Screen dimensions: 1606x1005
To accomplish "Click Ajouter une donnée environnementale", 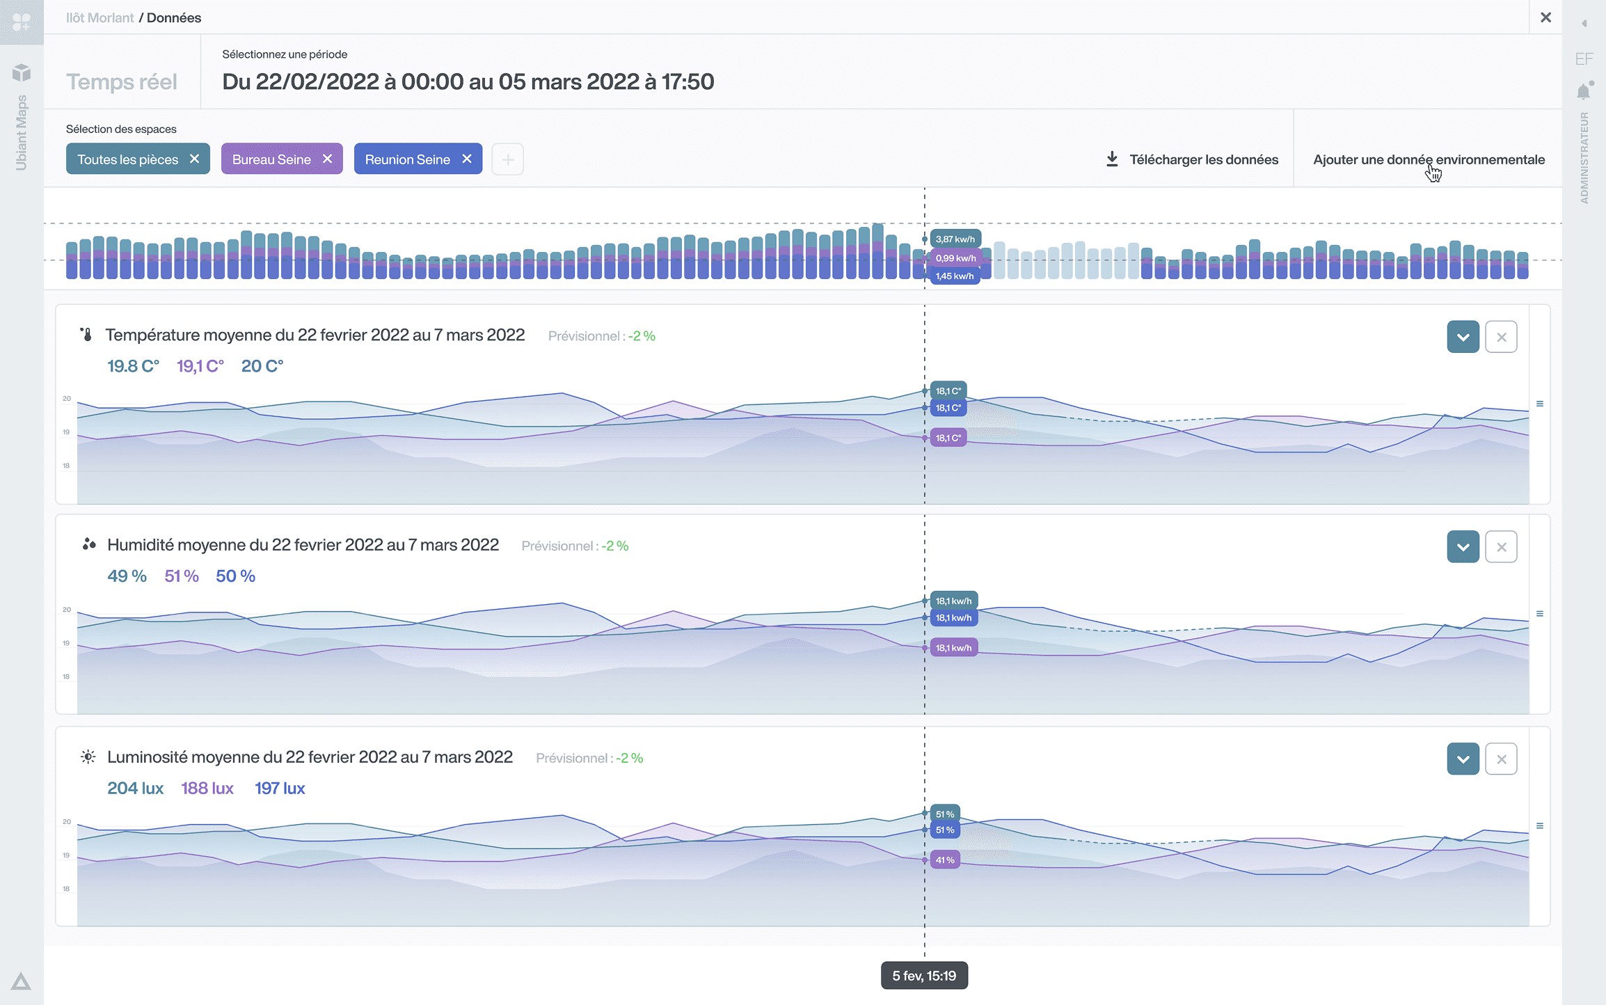I will (x=1429, y=159).
